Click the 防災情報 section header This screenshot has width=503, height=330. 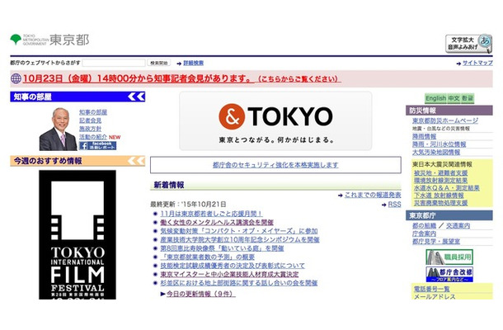449,111
